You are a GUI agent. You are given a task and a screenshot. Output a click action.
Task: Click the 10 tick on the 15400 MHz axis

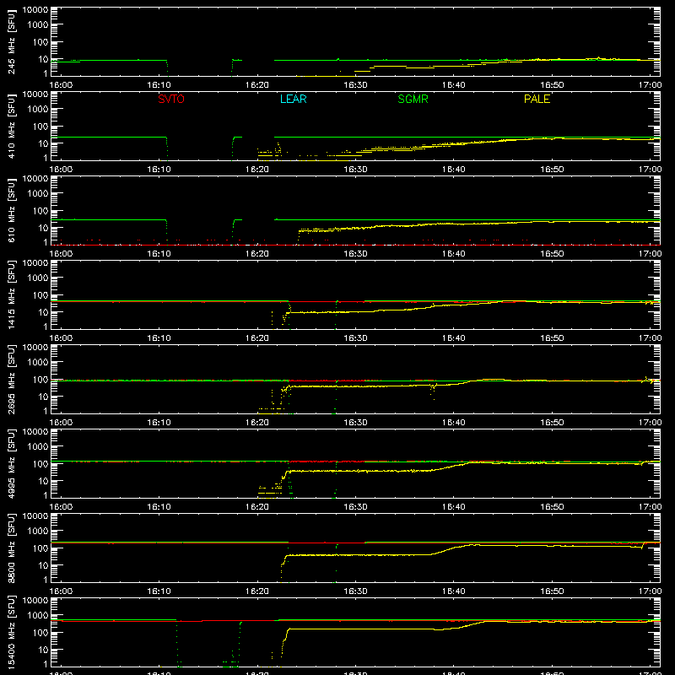tap(43, 650)
